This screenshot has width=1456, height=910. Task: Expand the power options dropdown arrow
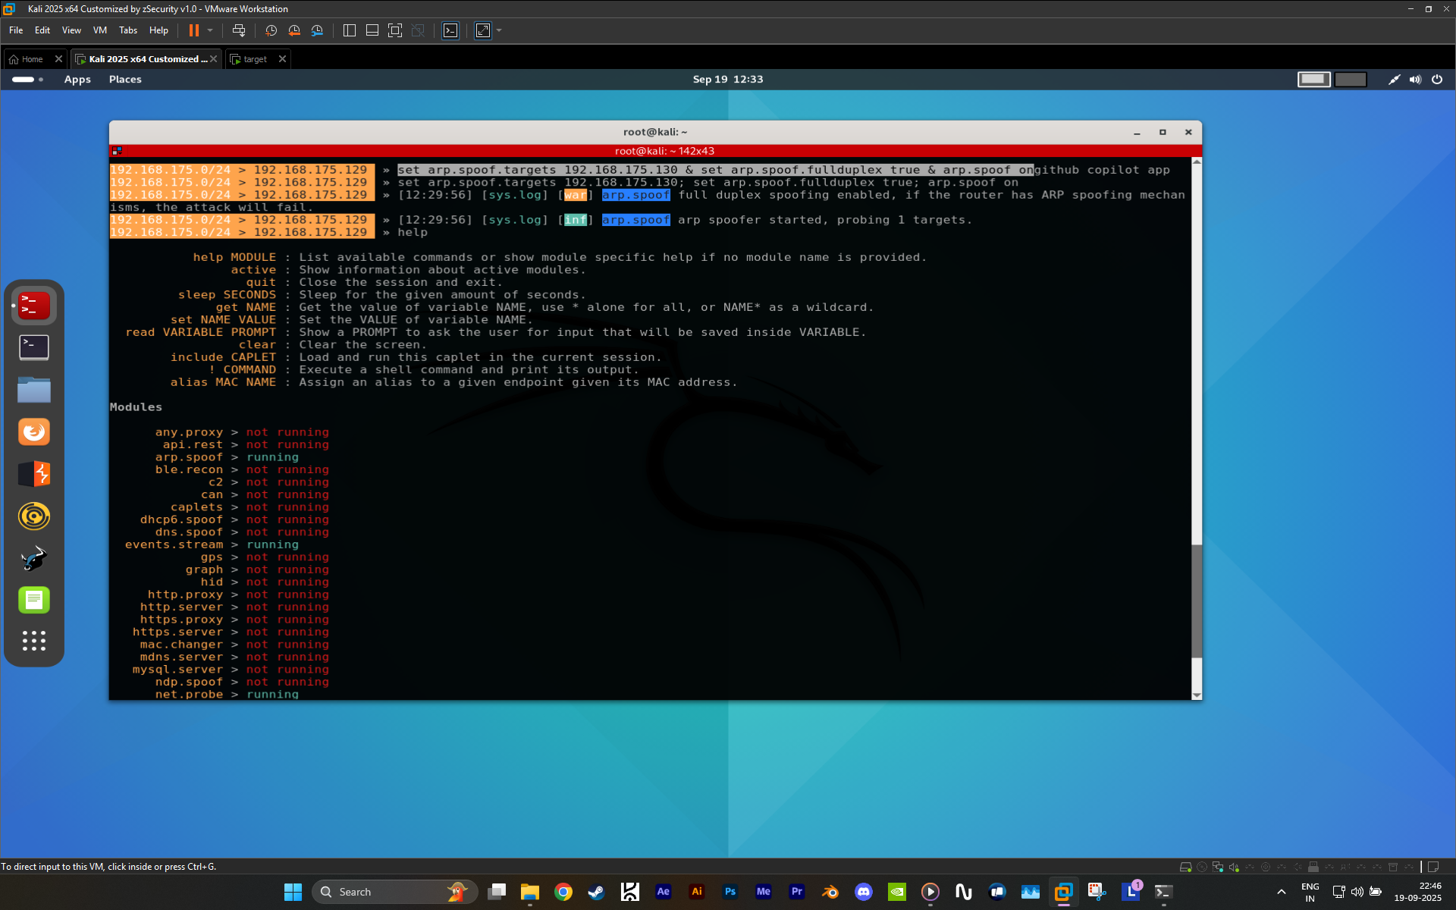[x=210, y=30]
